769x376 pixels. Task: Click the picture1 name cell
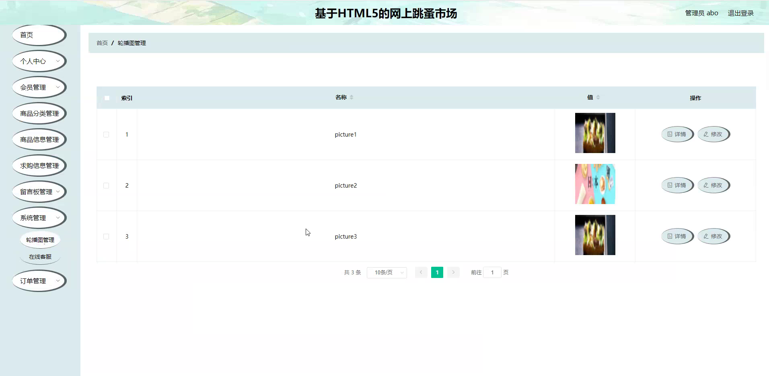(x=346, y=135)
